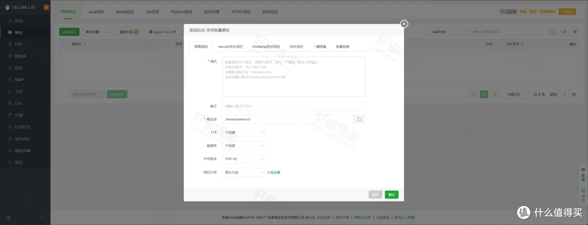The width and height of the screenshot is (588, 225).
Task: Open the 首页 home sidebar item
Action: (x=24, y=21)
